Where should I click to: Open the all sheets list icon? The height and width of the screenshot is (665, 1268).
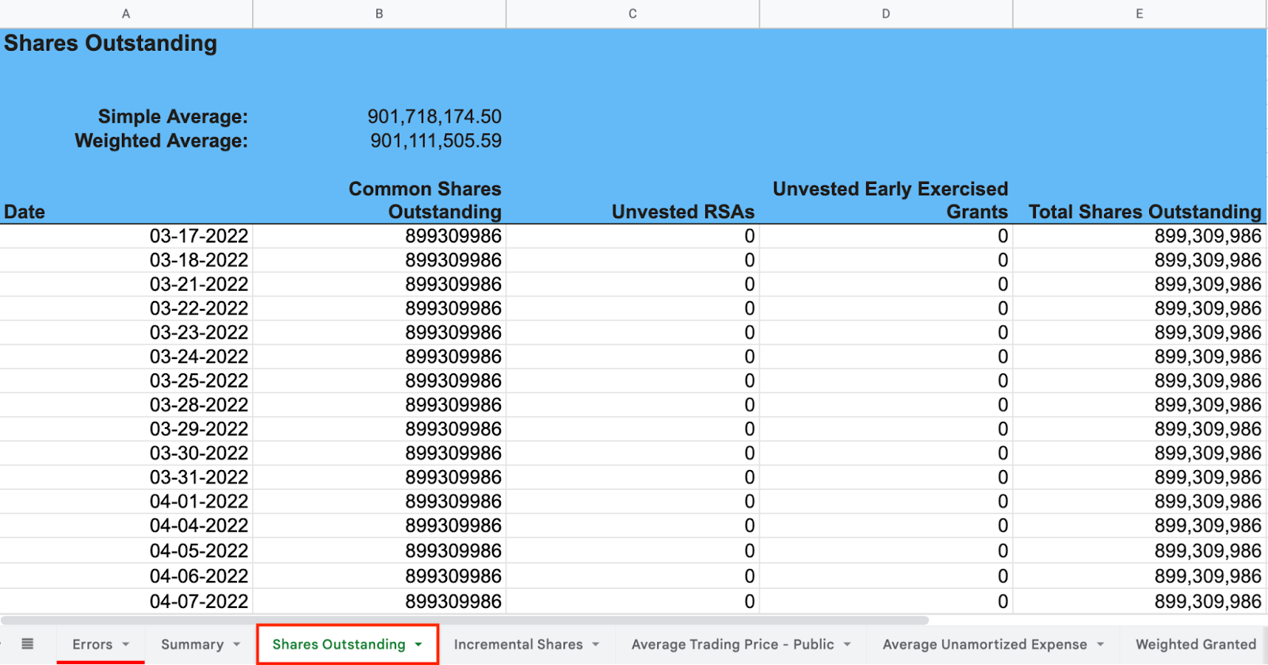[27, 644]
